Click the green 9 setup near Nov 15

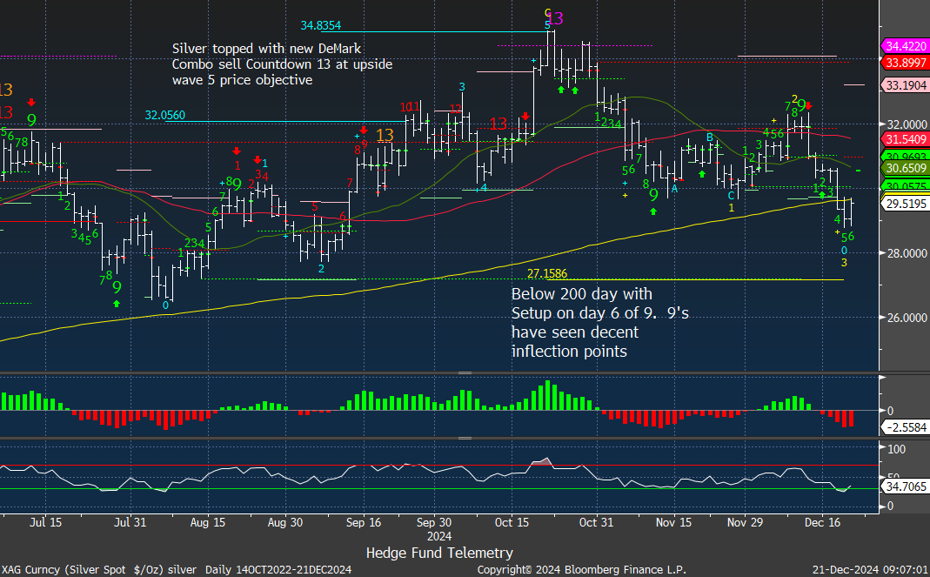pos(653,195)
